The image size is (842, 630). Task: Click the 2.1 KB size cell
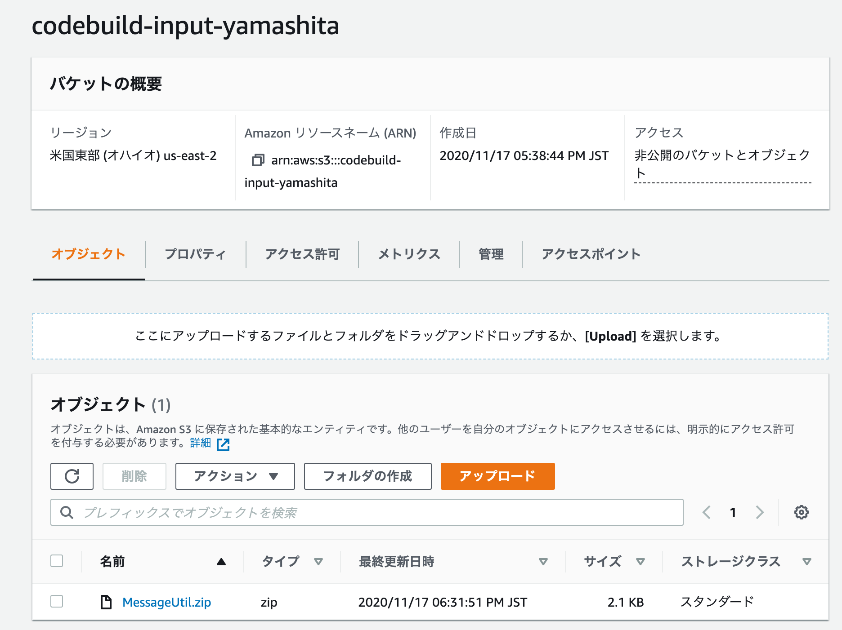click(626, 602)
